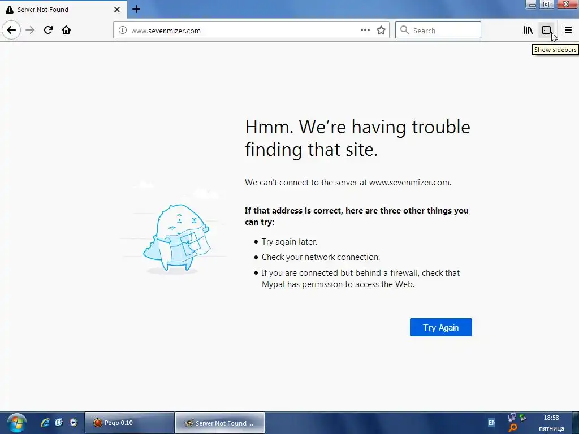
Task: Click the network tray icon
Action: point(511,418)
